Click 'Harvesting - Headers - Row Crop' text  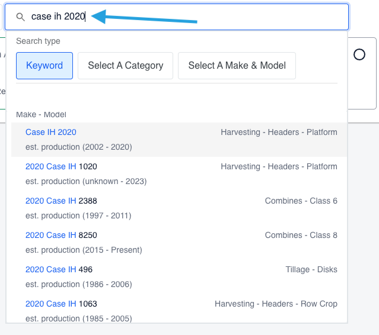pyautogui.click(x=276, y=304)
